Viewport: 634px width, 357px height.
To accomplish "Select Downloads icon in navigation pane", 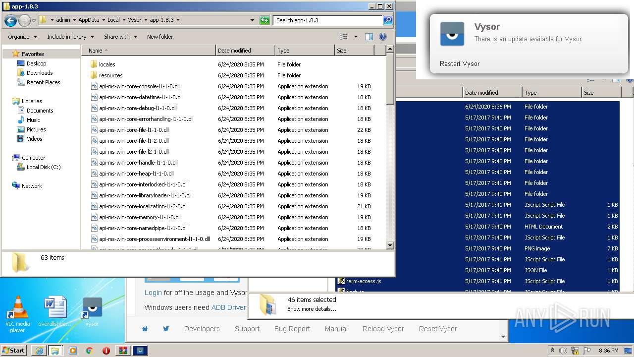I will 21,73.
